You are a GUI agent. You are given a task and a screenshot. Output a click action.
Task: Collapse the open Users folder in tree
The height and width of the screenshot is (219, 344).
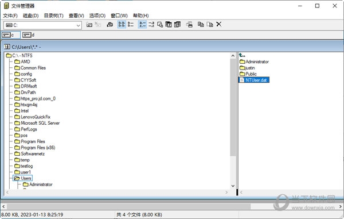pyautogui.click(x=22, y=178)
